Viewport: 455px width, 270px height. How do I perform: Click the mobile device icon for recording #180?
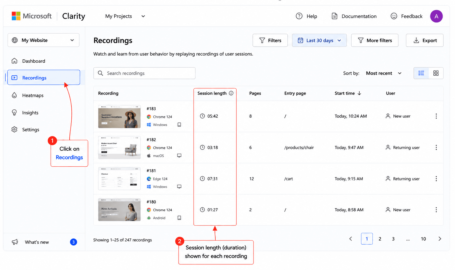(179, 218)
